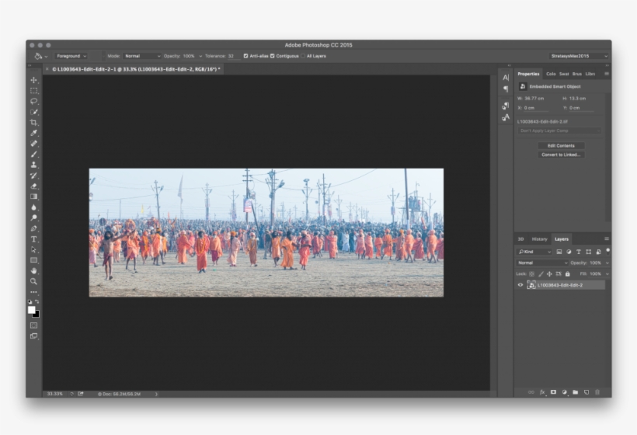Select the Eyedropper tool

coord(34,133)
